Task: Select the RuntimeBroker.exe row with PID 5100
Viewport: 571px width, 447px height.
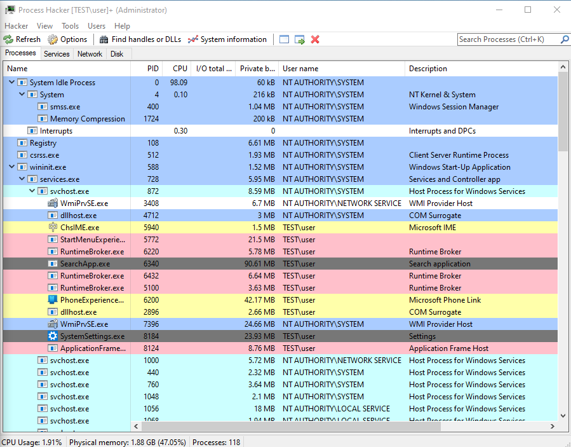Action: pyautogui.click(x=280, y=287)
